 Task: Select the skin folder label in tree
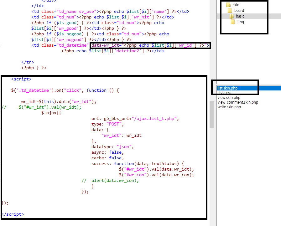coord(236,5)
